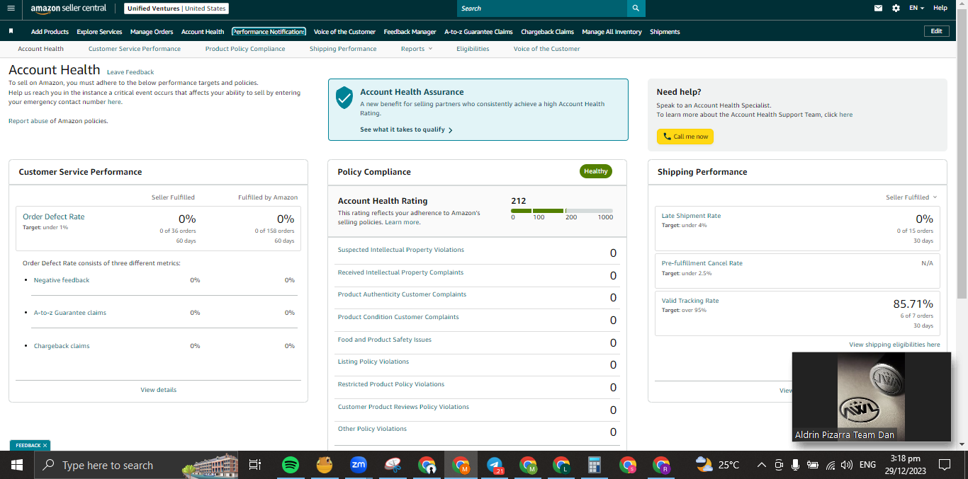968x479 pixels.
Task: Switch to Chrome window with R badge
Action: (x=661, y=465)
